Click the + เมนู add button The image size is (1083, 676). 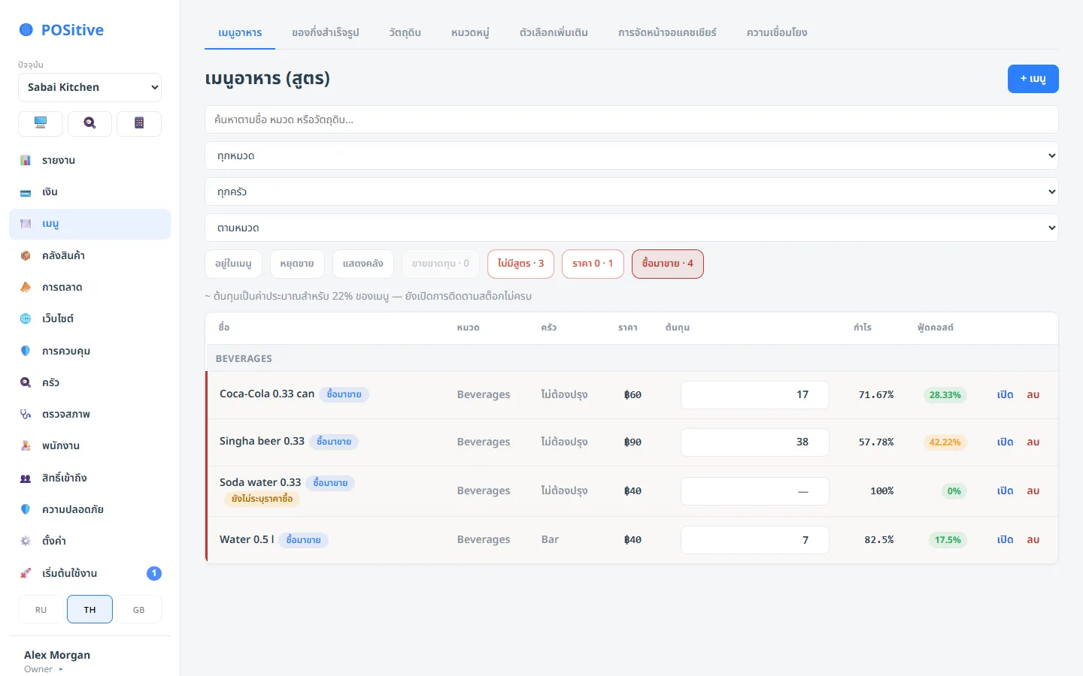1033,79
